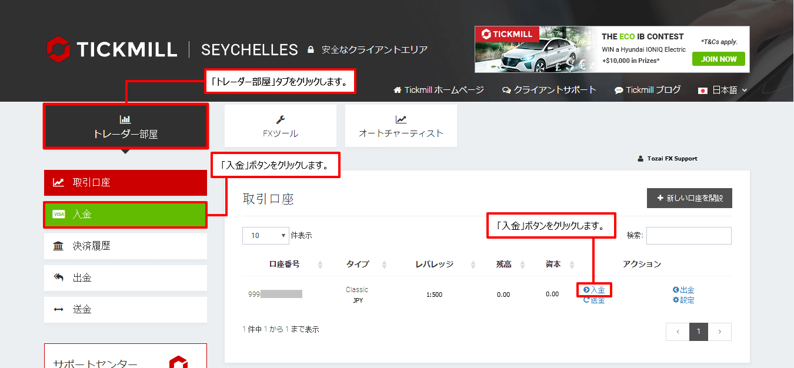This screenshot has height=368, width=794.
Task: Click the Tickmill ホームページ home link
Action: [439, 90]
